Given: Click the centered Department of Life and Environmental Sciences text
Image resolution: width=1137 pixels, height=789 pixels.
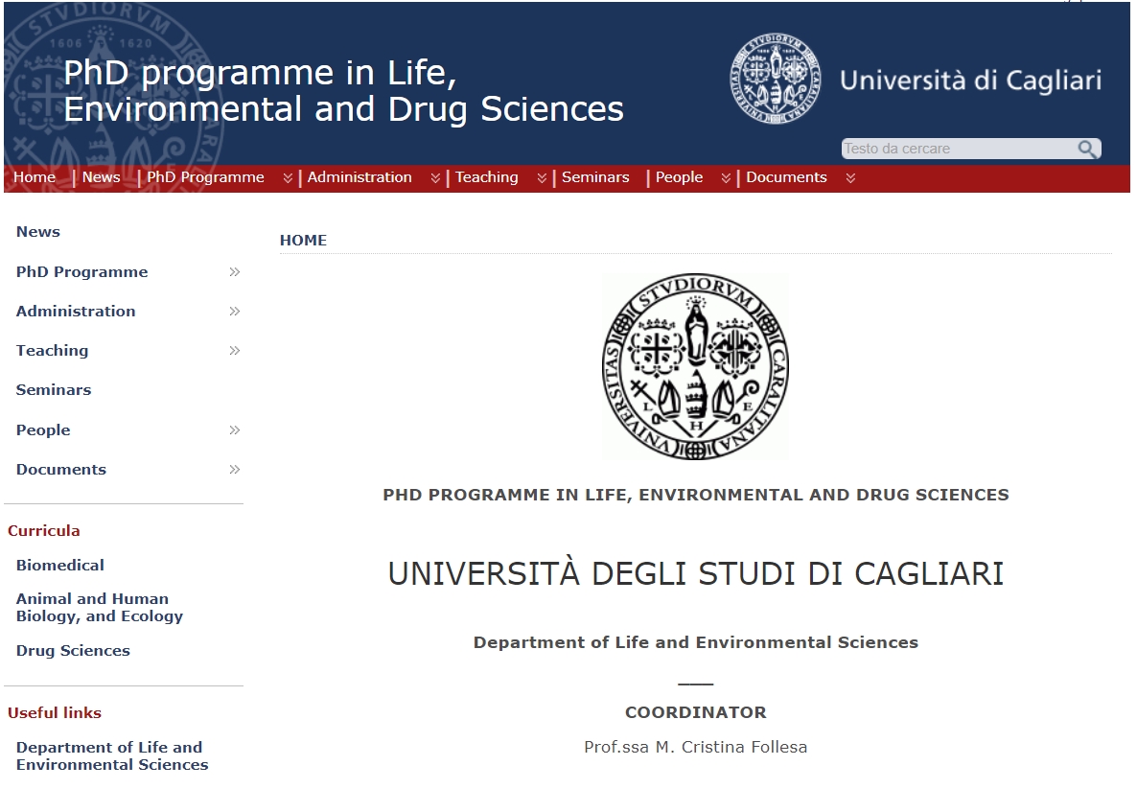Looking at the screenshot, I should point(695,642).
